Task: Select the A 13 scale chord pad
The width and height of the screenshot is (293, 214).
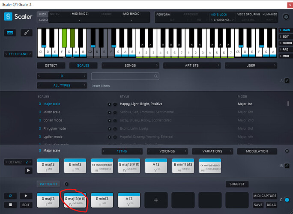Action: point(156,166)
